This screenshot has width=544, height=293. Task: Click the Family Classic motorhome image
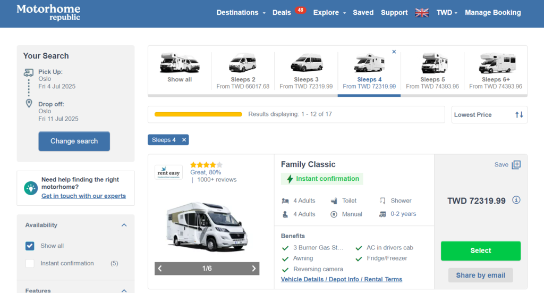[x=207, y=227]
